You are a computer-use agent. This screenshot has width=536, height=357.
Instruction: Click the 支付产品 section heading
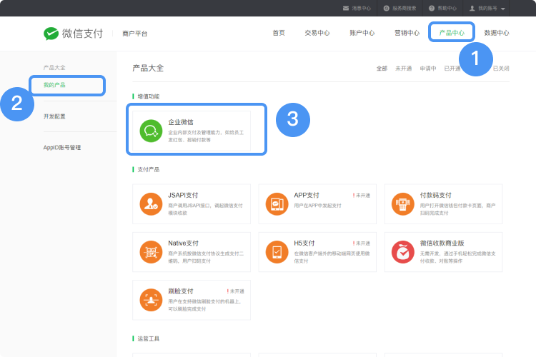(149, 169)
